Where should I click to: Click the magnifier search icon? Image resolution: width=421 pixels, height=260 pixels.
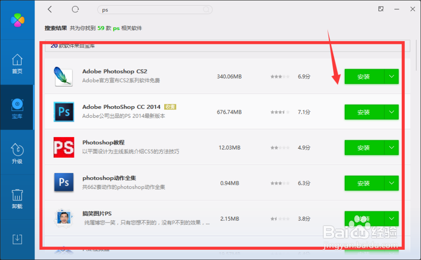coord(206,10)
